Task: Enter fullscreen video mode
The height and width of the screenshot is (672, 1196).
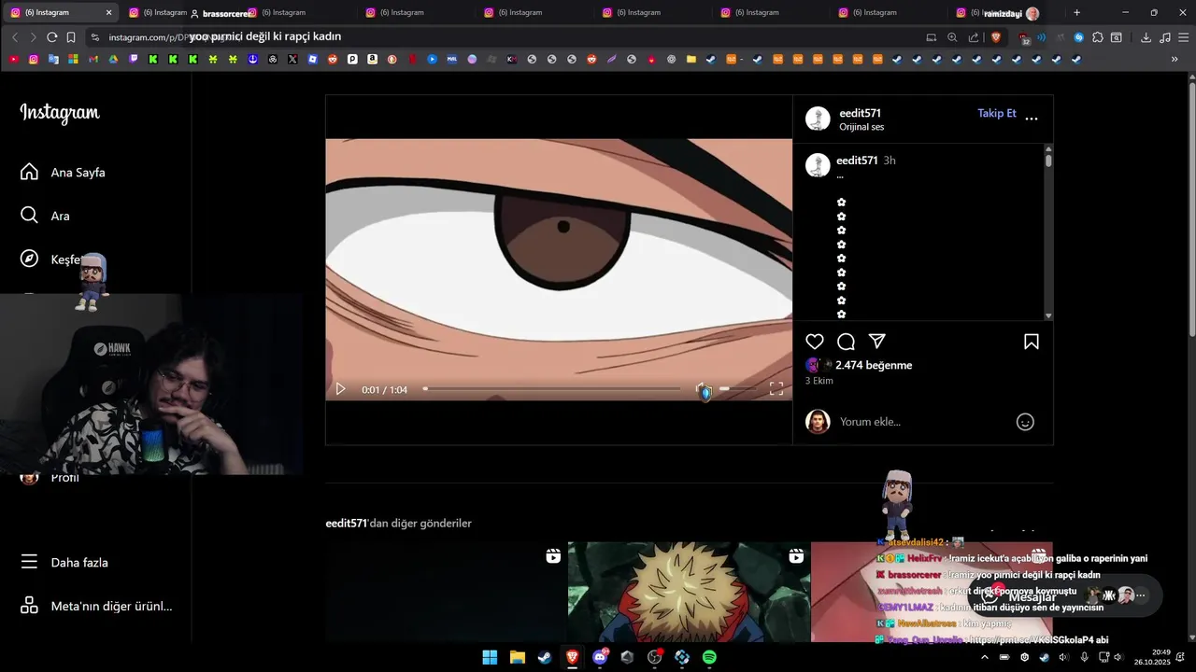Action: pos(776,389)
